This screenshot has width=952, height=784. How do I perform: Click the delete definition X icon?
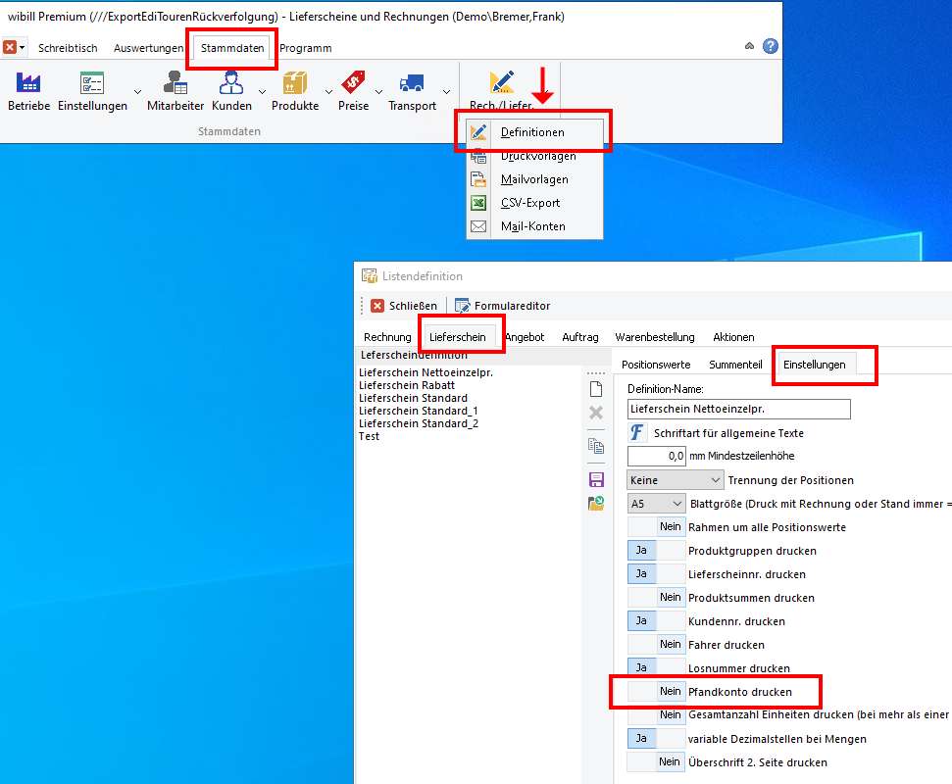click(596, 414)
